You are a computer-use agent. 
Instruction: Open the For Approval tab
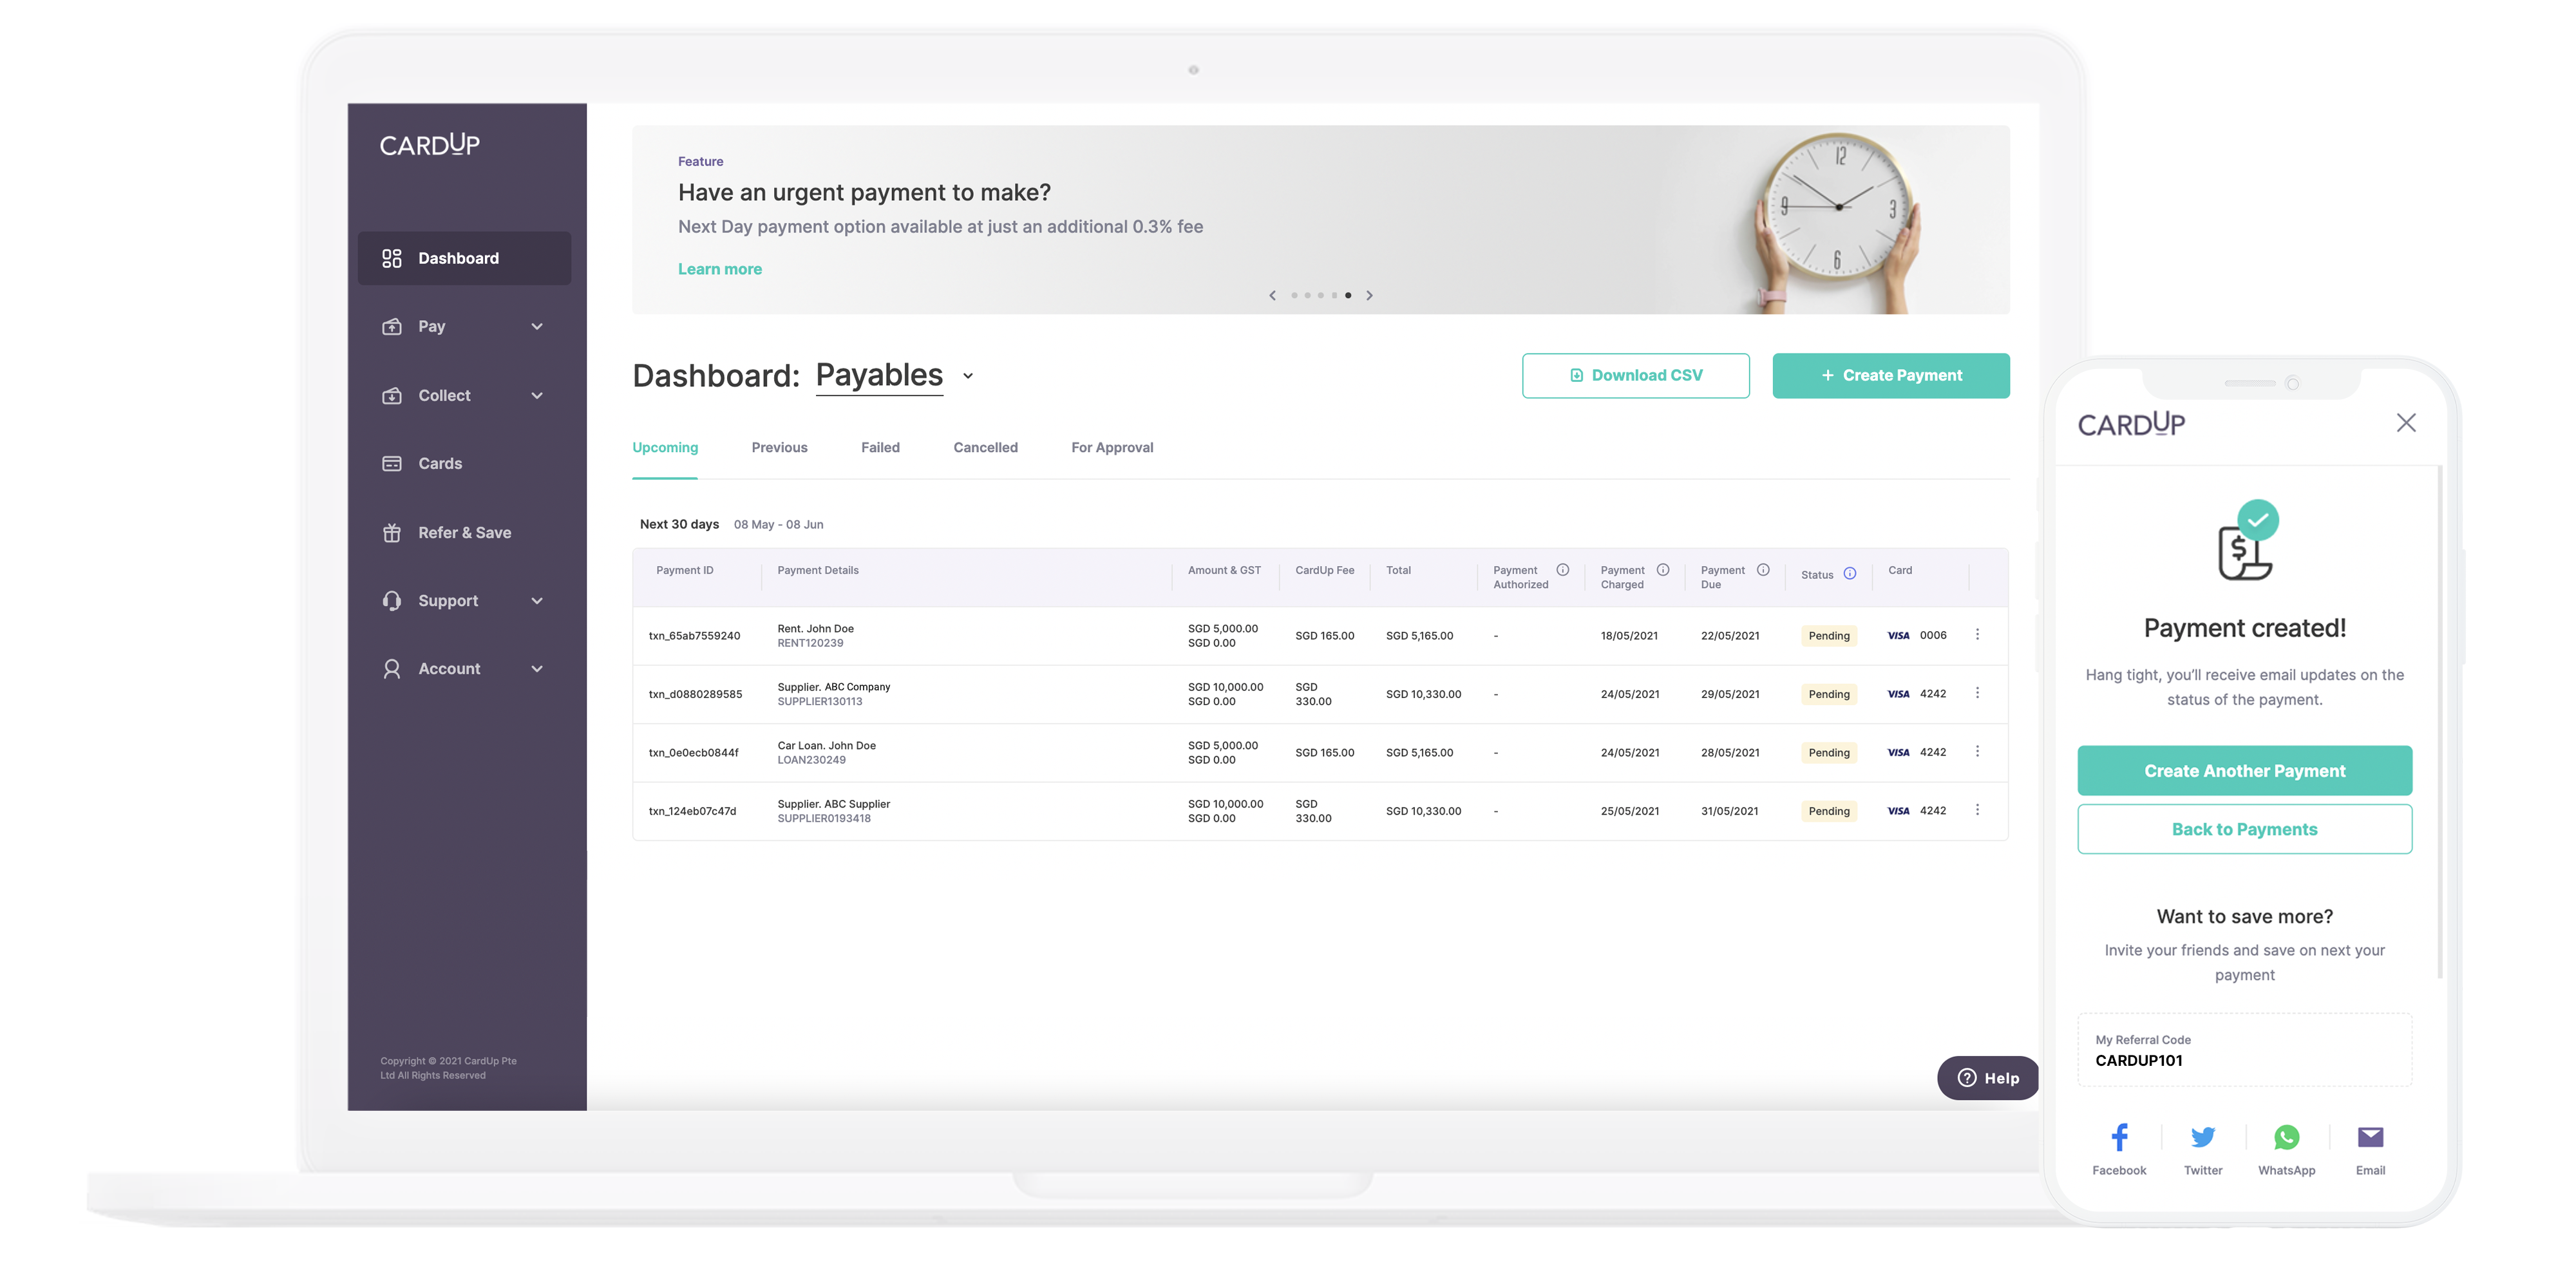[1112, 447]
